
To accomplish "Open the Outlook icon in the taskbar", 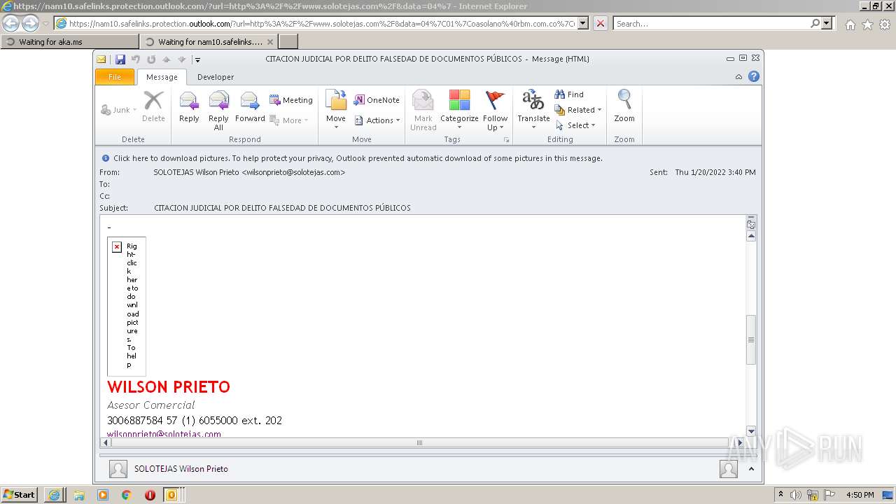I will click(x=171, y=495).
